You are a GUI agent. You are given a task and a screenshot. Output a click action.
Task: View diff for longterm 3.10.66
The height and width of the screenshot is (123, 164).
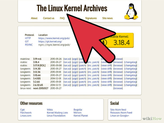click(x=106, y=75)
